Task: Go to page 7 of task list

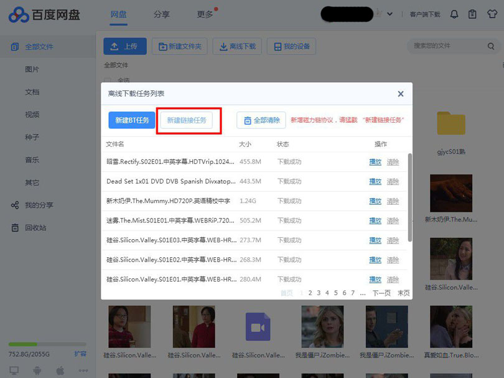Action: 353,293
